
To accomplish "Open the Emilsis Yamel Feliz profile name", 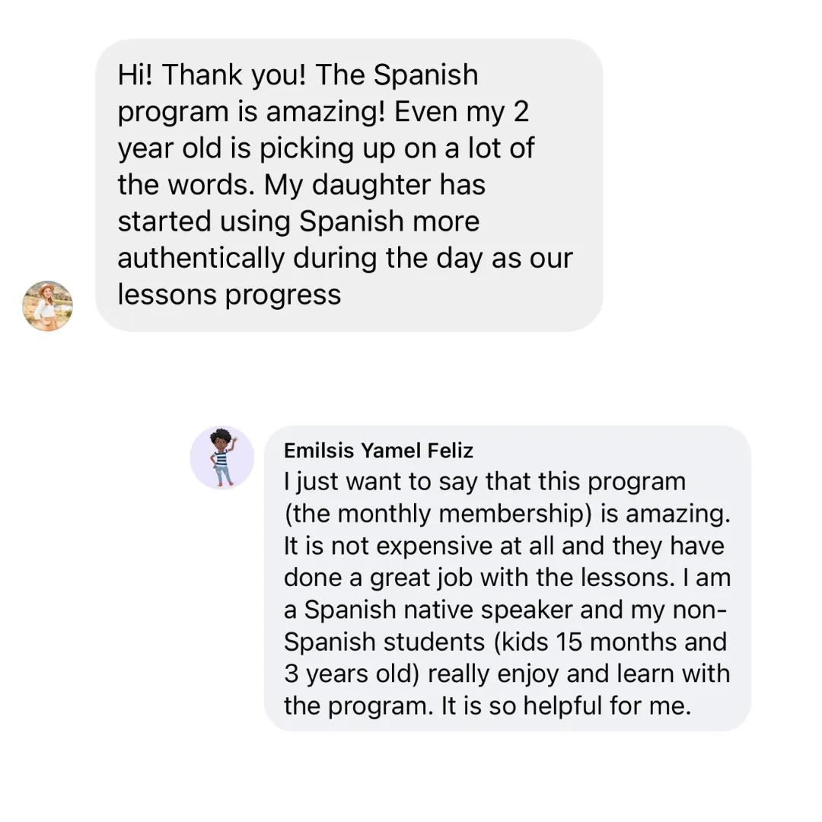I will coord(378,451).
